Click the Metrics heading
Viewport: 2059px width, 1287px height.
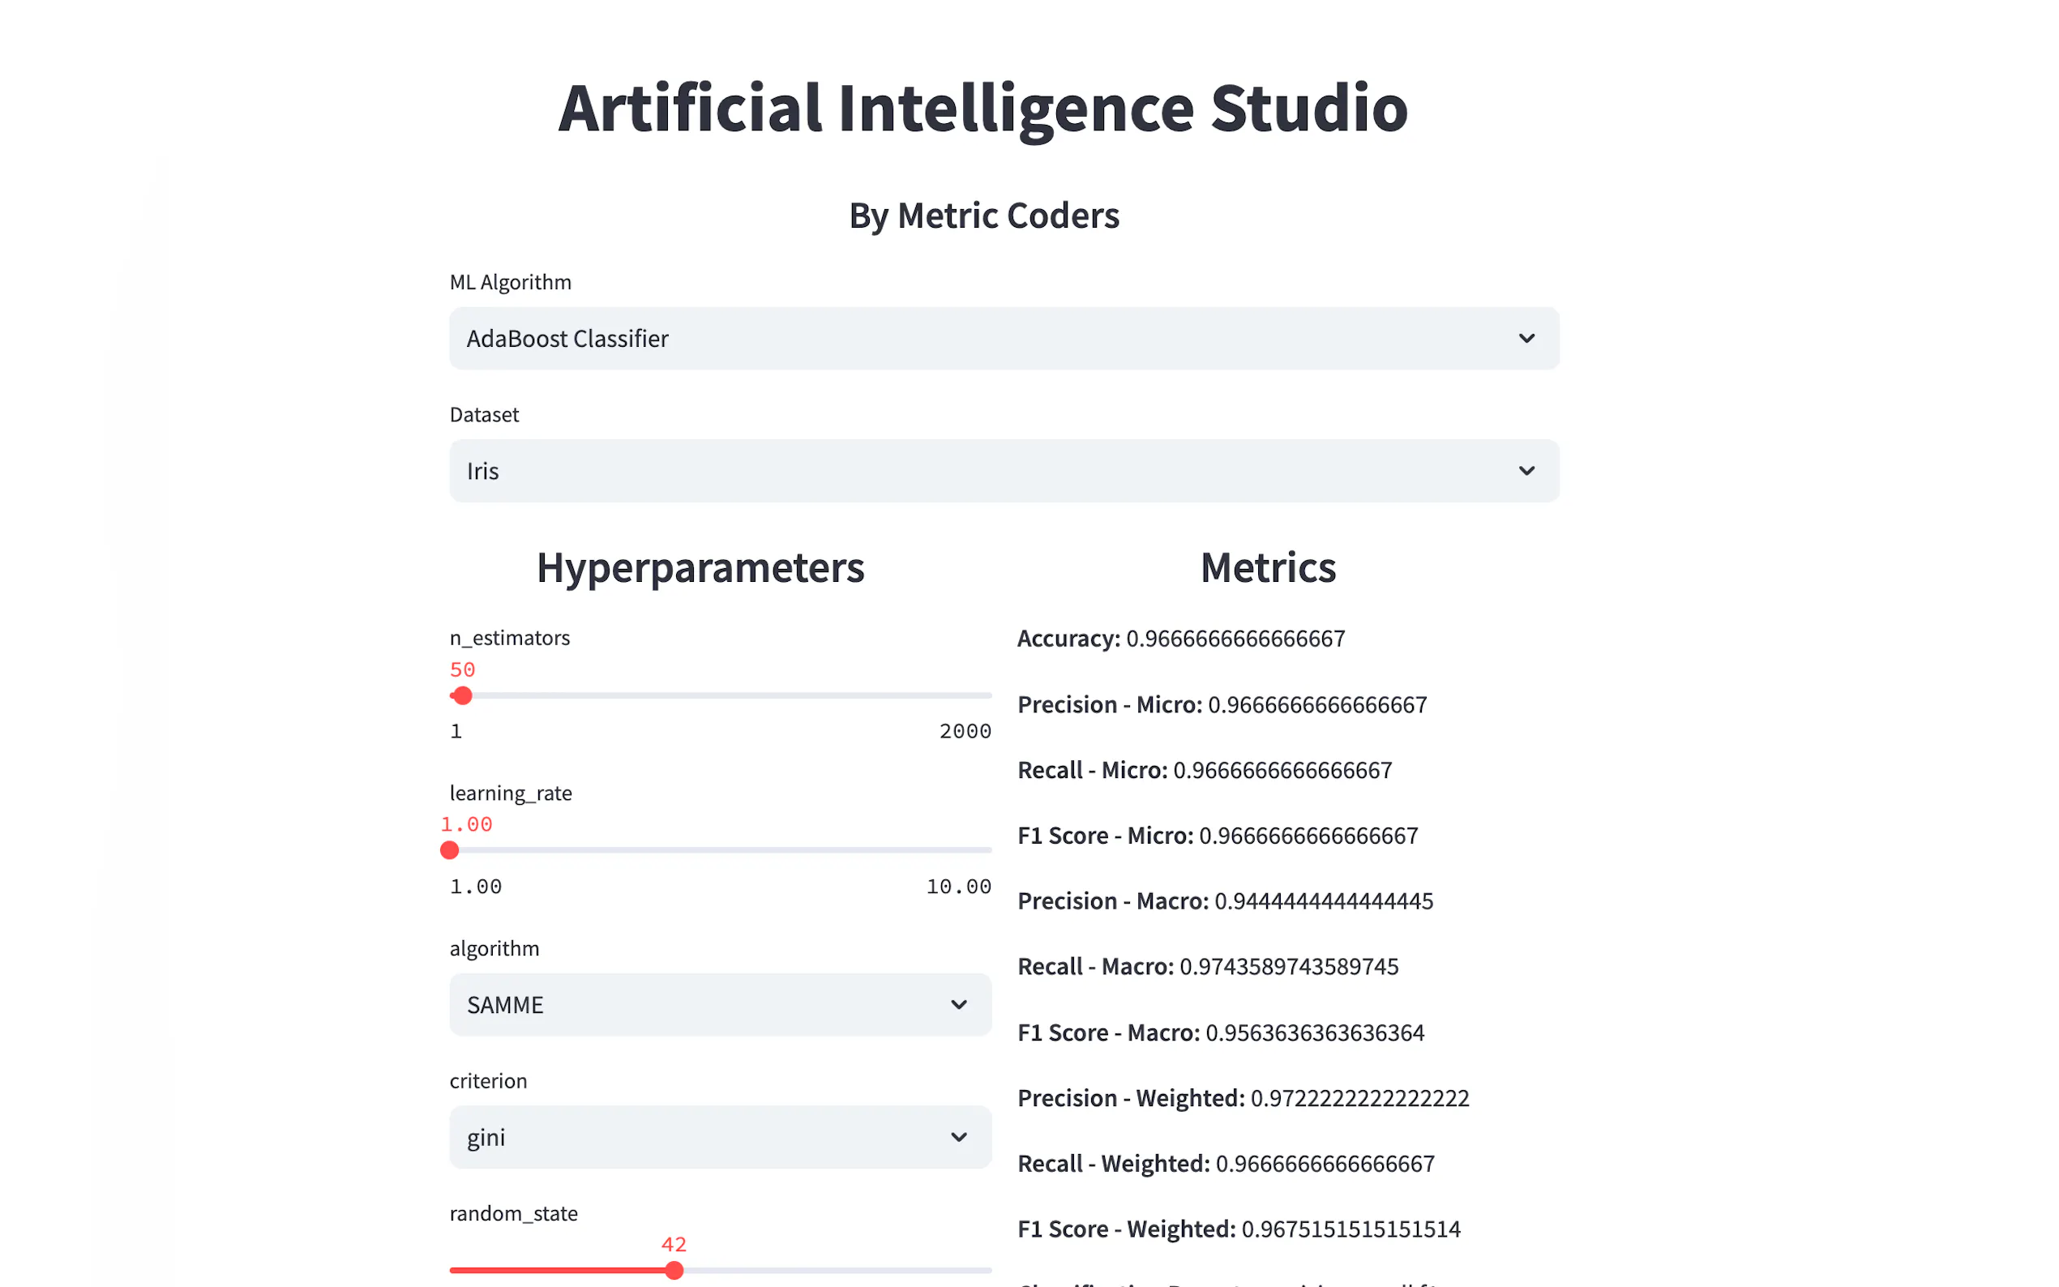[x=1267, y=568]
